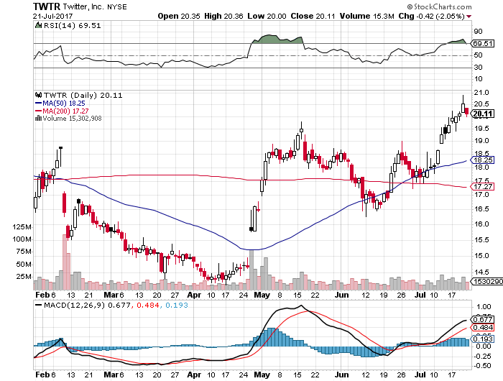The image size is (503, 381).
Task: Click the RSI(14) 69.51 legend label
Action: point(72,26)
